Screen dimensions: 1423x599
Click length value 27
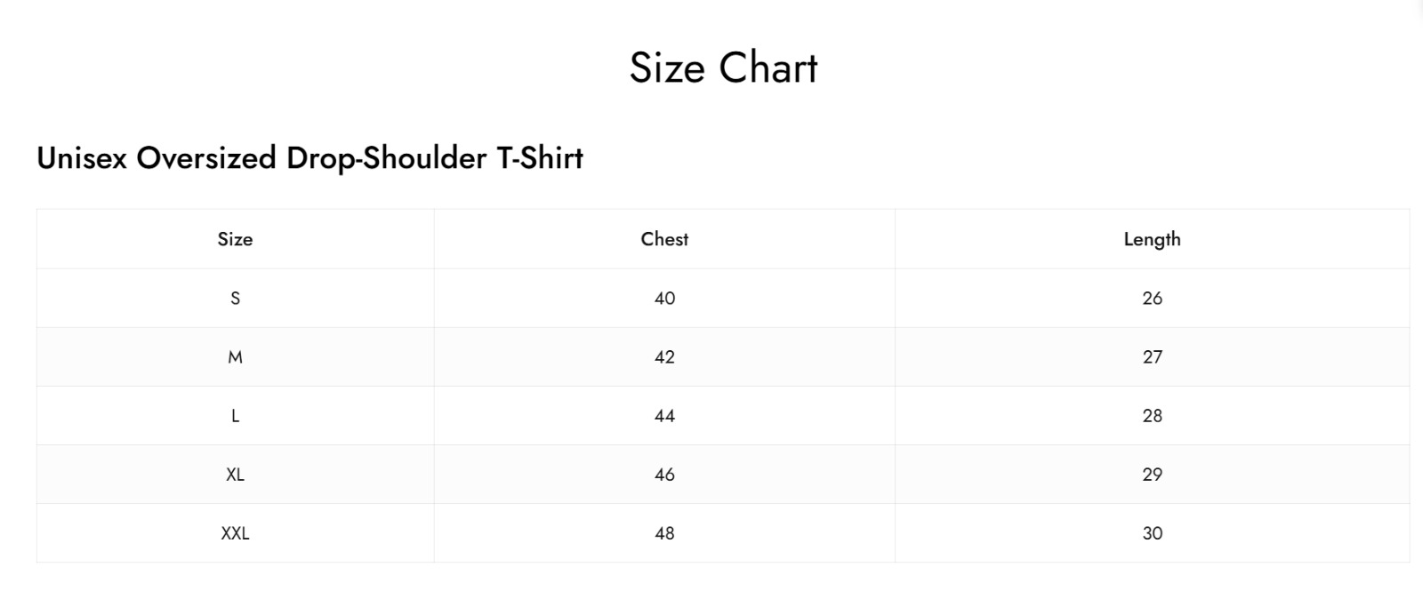[1152, 357]
